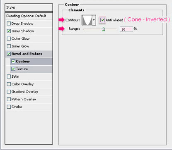Enable the Drop Shadow checkbox
The image size is (172, 150).
[9, 24]
